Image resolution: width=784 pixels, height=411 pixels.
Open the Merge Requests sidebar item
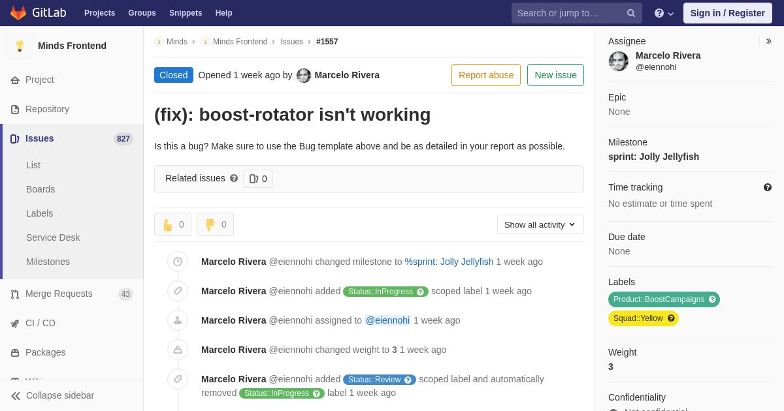click(x=72, y=294)
